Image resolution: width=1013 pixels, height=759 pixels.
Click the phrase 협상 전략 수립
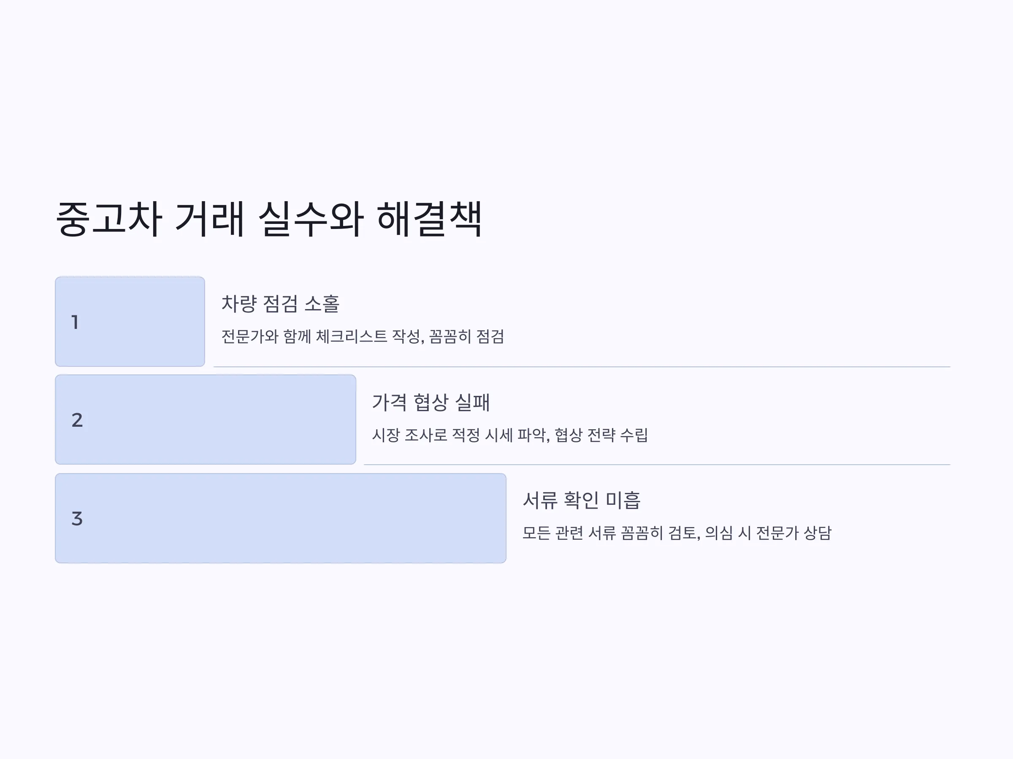point(601,435)
